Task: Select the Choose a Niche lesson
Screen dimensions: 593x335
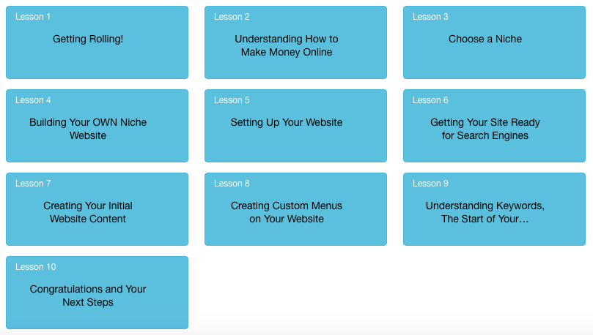Action: tap(494, 42)
